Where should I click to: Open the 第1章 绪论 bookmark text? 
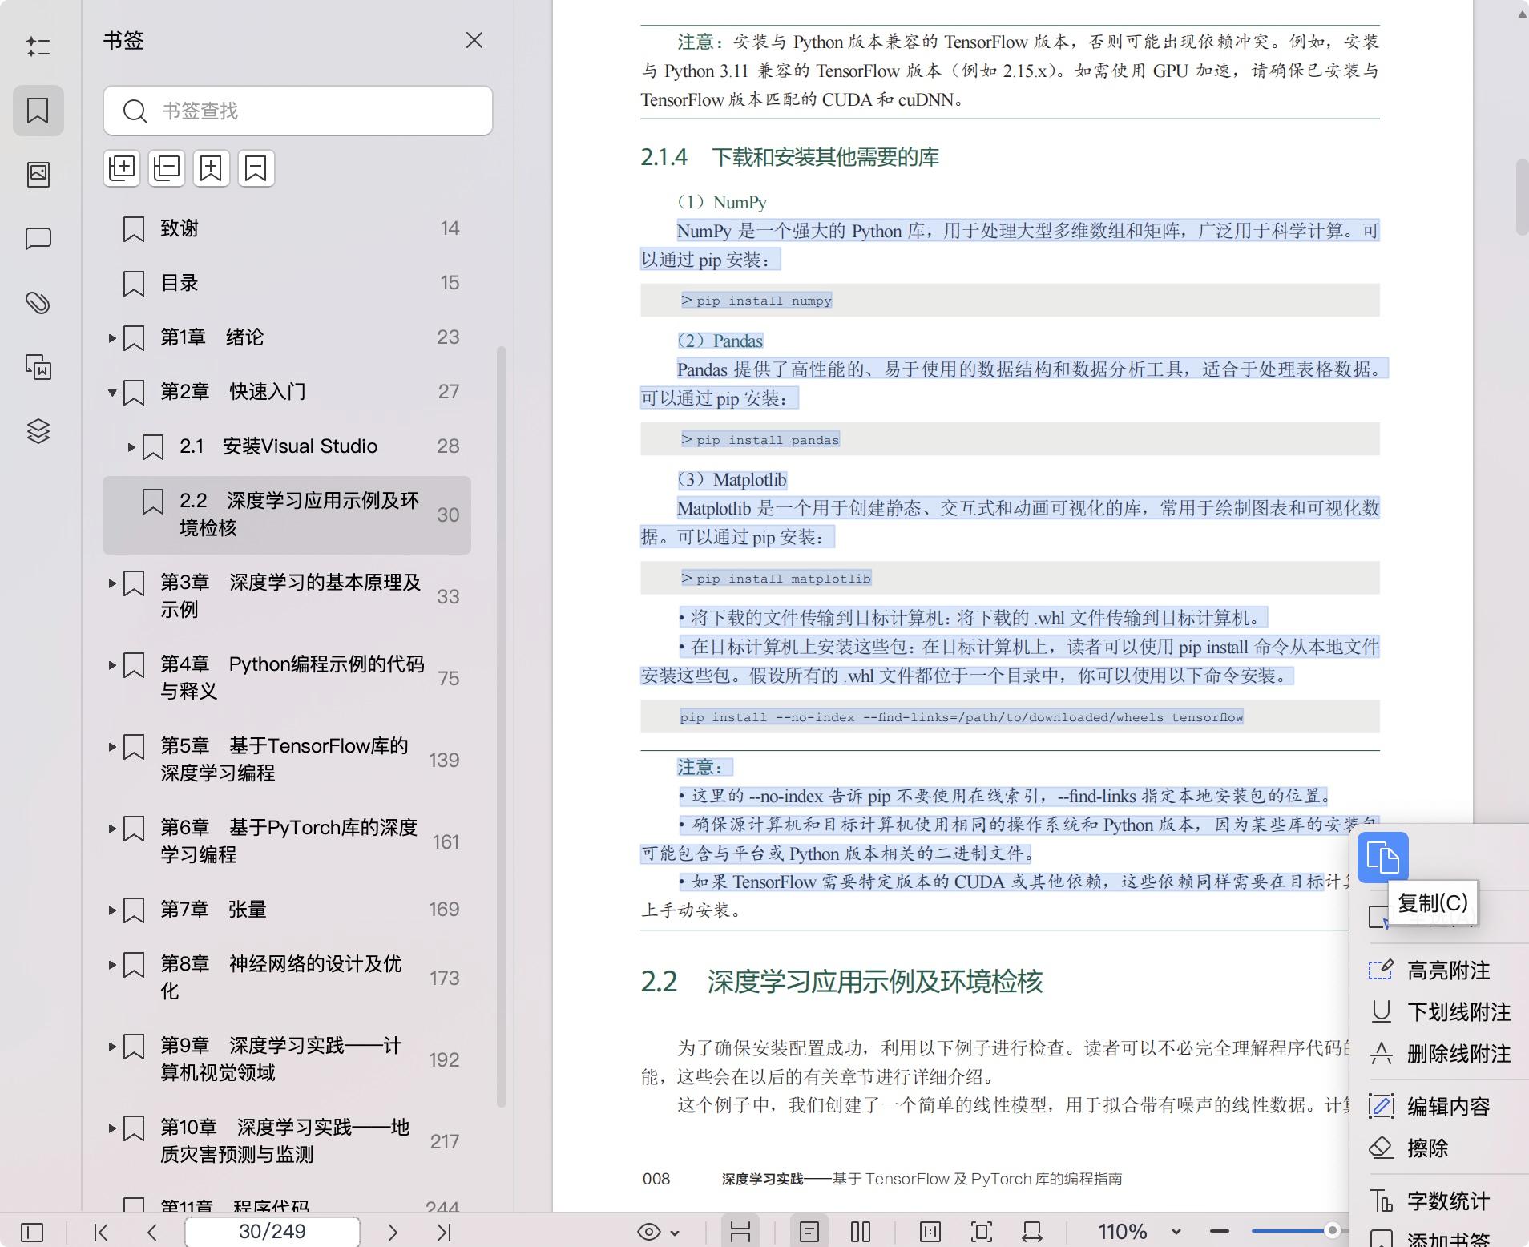pyautogui.click(x=212, y=337)
